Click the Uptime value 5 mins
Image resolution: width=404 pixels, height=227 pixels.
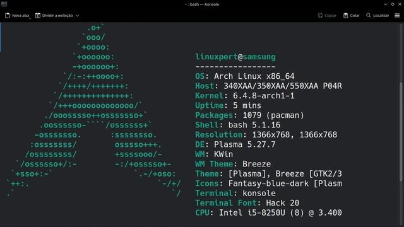[x=247, y=105]
